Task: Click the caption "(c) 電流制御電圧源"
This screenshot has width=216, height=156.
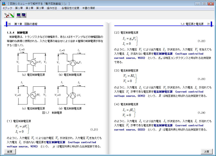Action: (33, 108)
